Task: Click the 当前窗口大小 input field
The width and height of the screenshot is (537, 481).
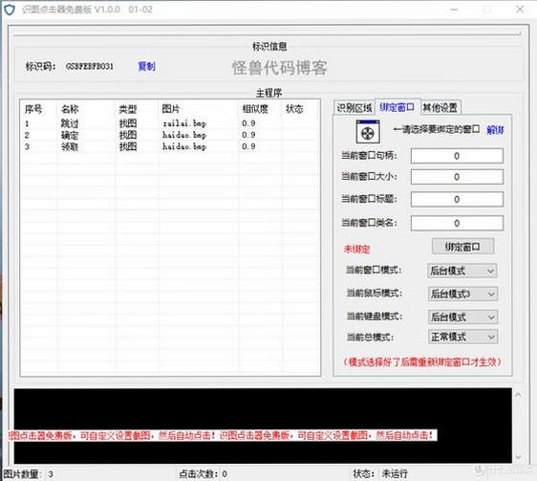Action: point(457,177)
